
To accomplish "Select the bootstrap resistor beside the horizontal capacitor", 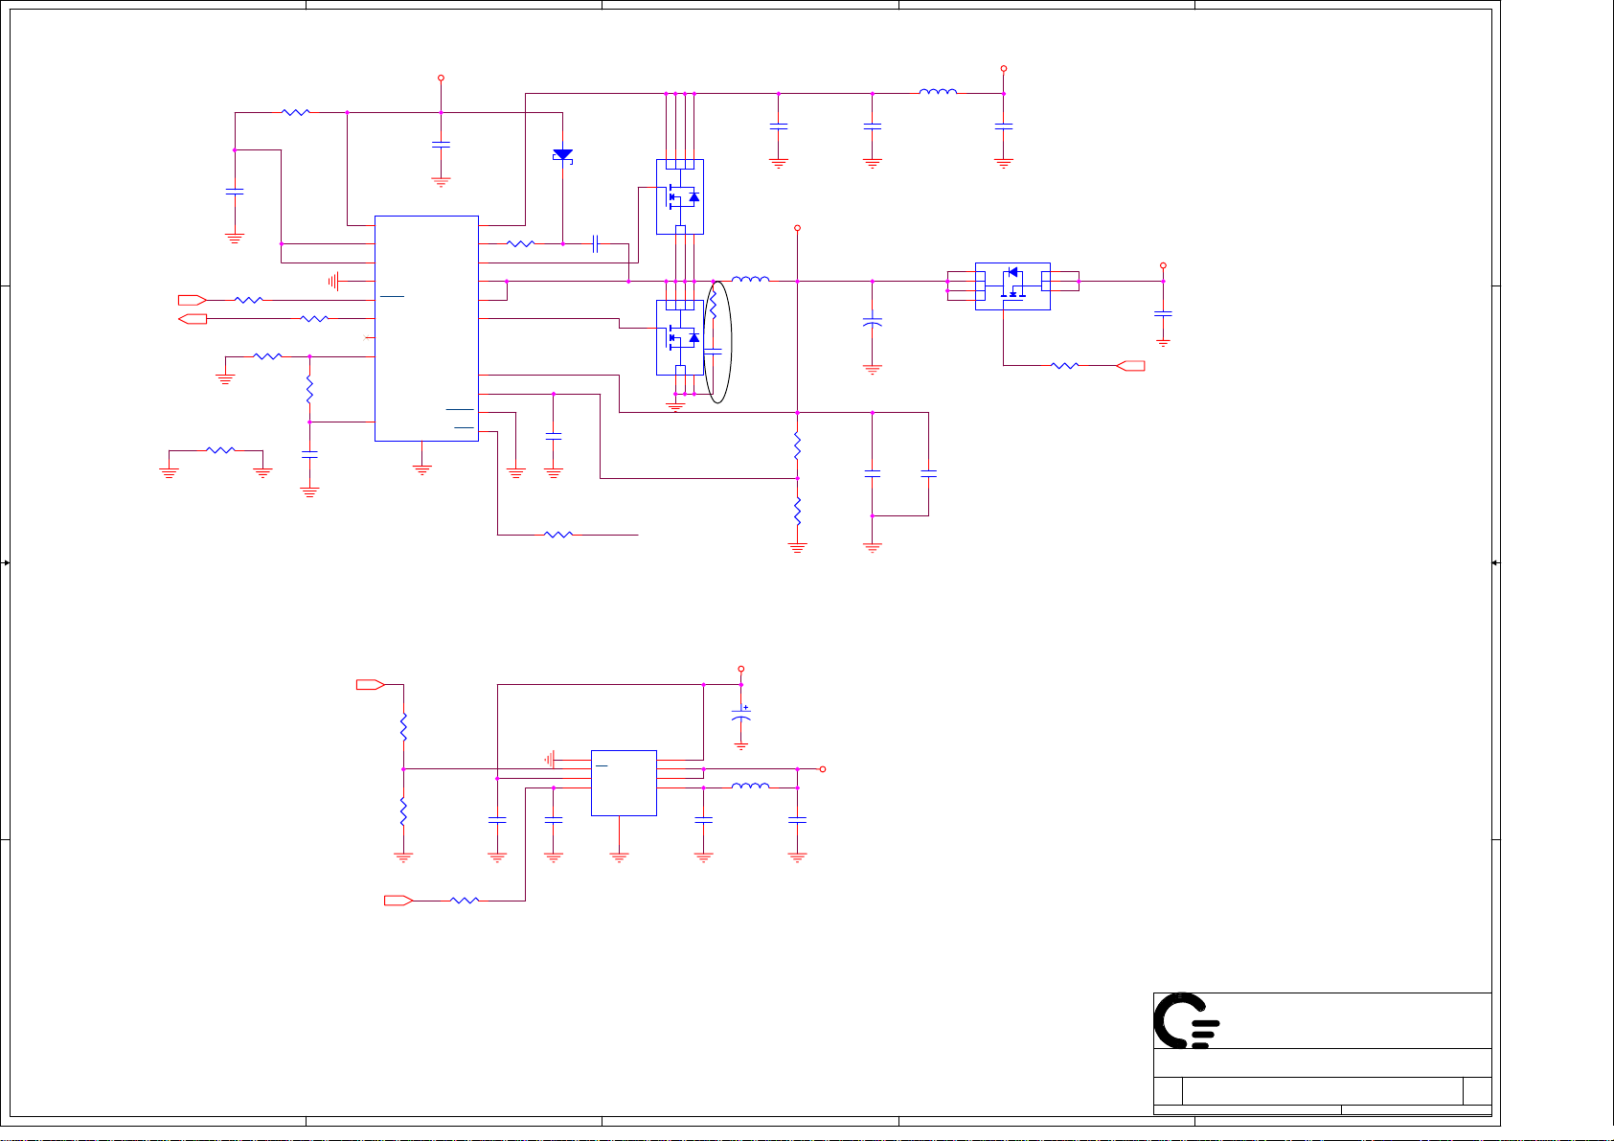I will coord(520,243).
